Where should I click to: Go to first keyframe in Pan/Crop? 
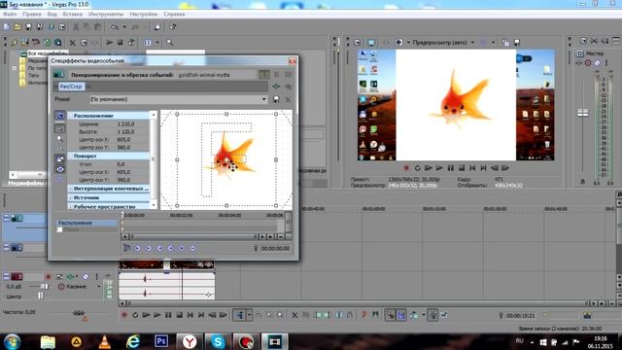click(x=138, y=248)
